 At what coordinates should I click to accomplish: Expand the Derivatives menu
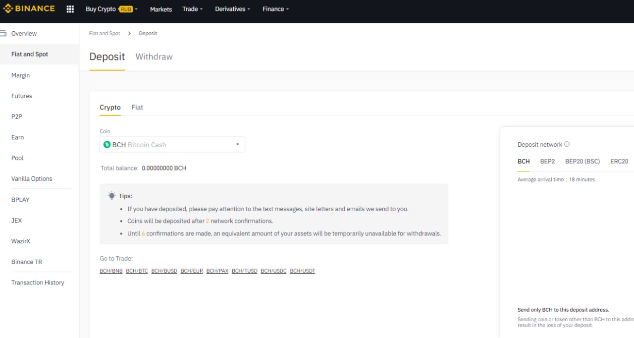tap(233, 9)
